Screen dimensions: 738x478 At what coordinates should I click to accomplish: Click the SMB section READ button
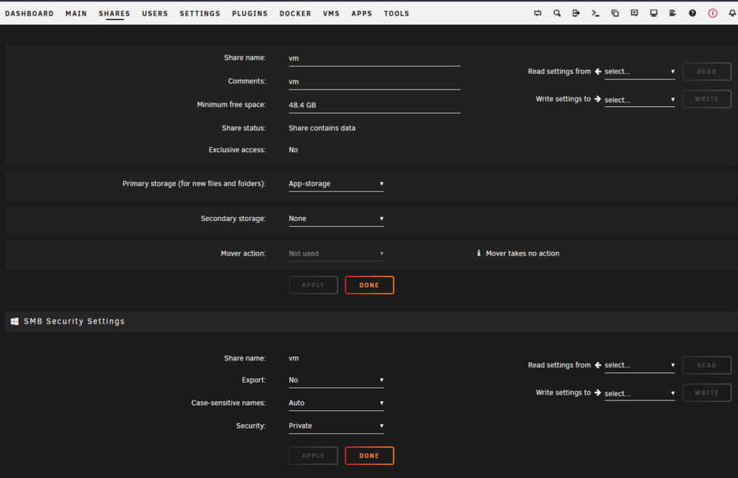[x=706, y=366]
